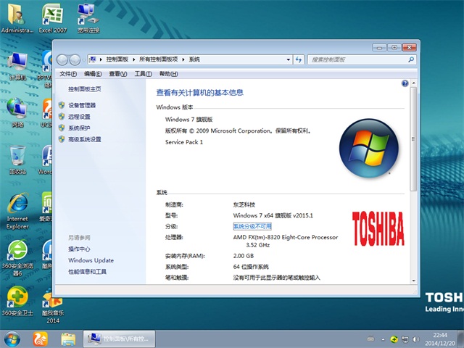
Task: Open the UC browser taskbar icon
Action: pyautogui.click(x=41, y=339)
